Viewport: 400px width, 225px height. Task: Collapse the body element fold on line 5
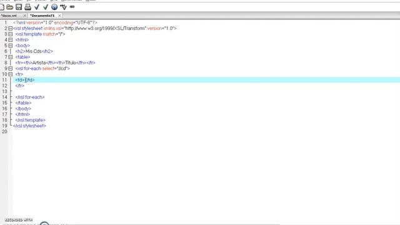pos(11,46)
